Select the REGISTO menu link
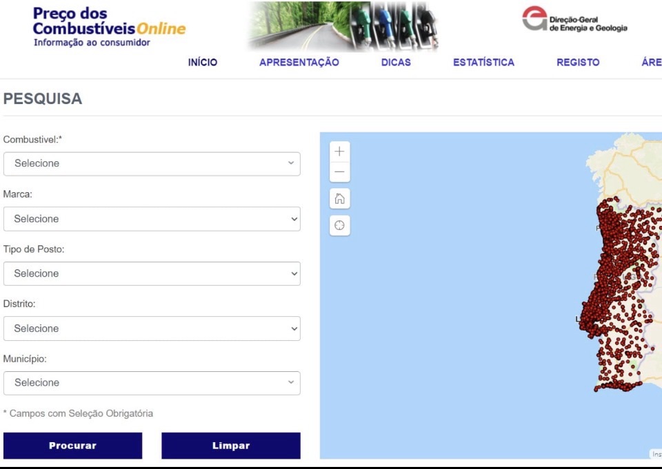 coord(578,63)
